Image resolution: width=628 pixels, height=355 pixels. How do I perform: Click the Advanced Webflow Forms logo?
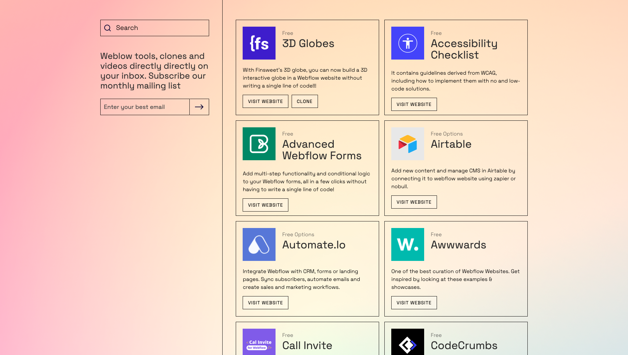pos(259,144)
